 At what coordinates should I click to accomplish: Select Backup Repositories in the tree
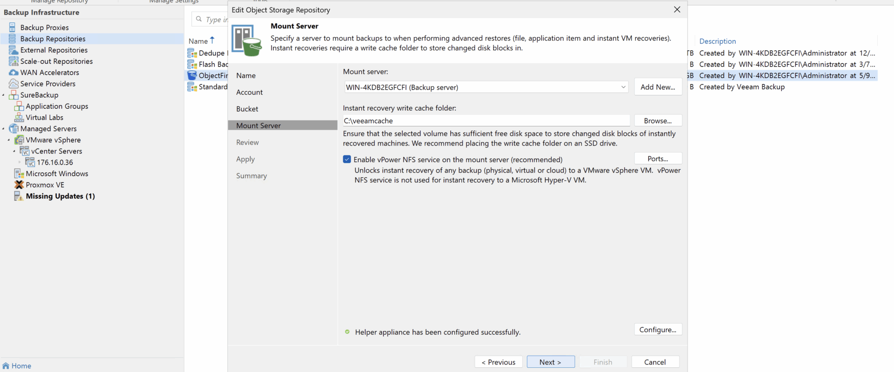click(53, 39)
